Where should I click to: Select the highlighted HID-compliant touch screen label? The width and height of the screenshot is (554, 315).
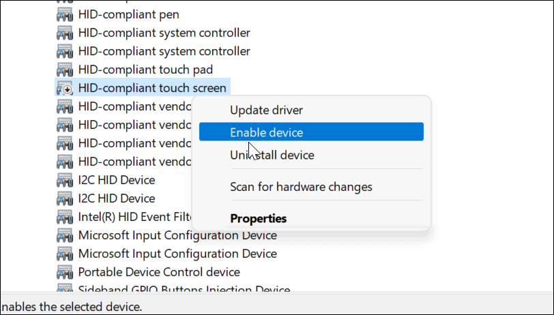coord(152,88)
